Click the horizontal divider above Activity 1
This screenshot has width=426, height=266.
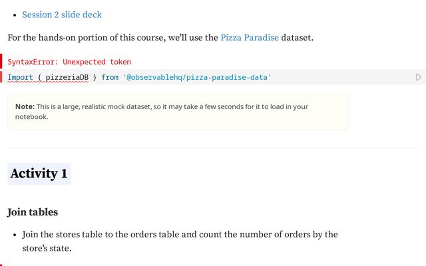pos(212,148)
